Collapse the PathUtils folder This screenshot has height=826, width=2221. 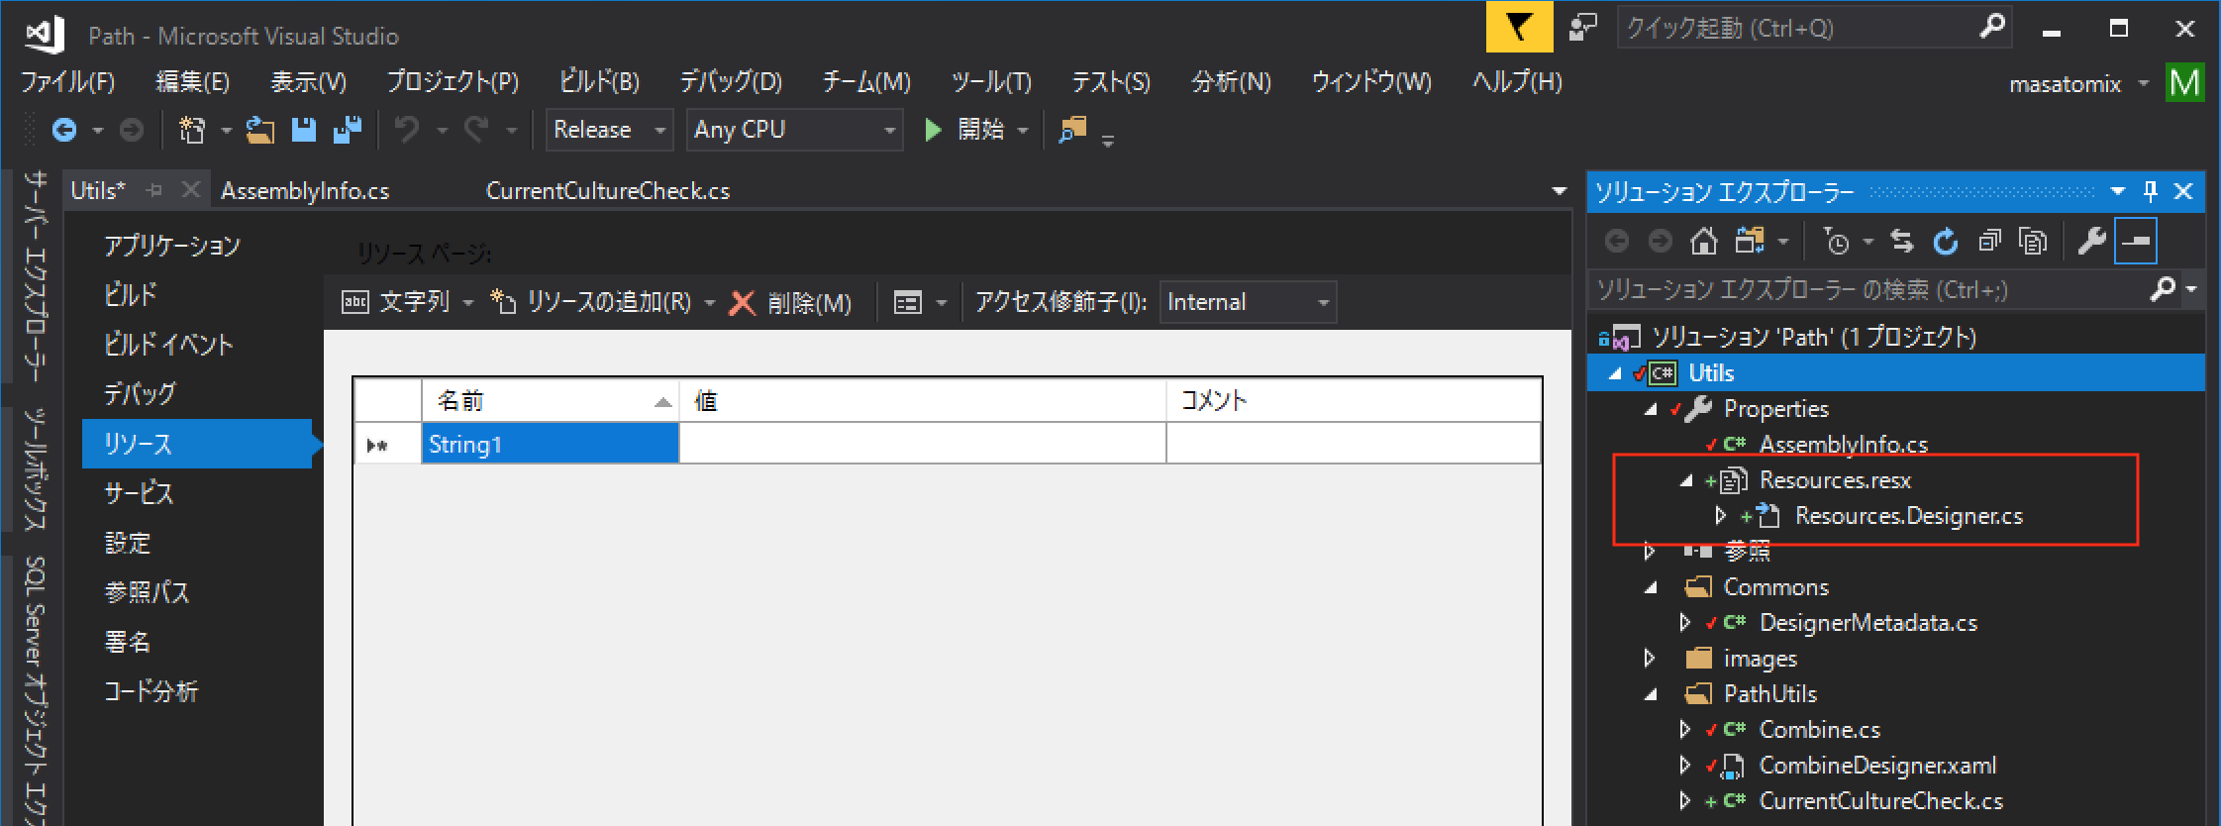(x=1651, y=694)
